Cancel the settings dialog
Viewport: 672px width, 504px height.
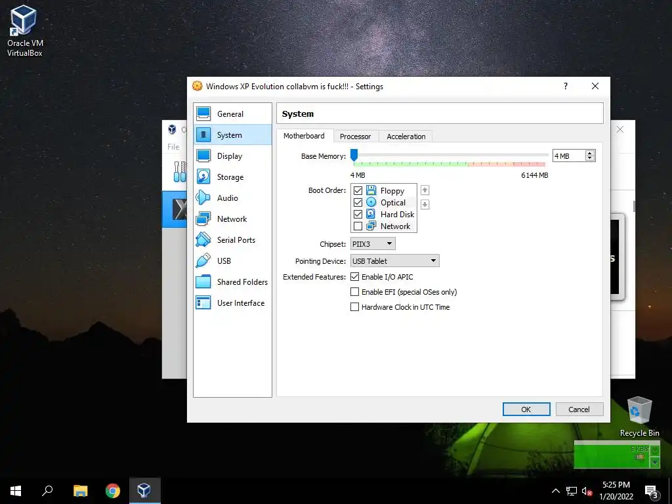[x=579, y=409]
